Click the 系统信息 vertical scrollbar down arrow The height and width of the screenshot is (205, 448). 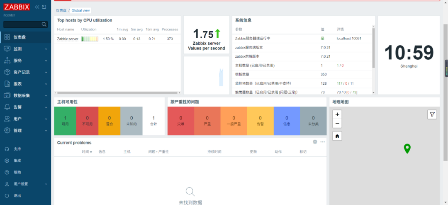pos(373,93)
